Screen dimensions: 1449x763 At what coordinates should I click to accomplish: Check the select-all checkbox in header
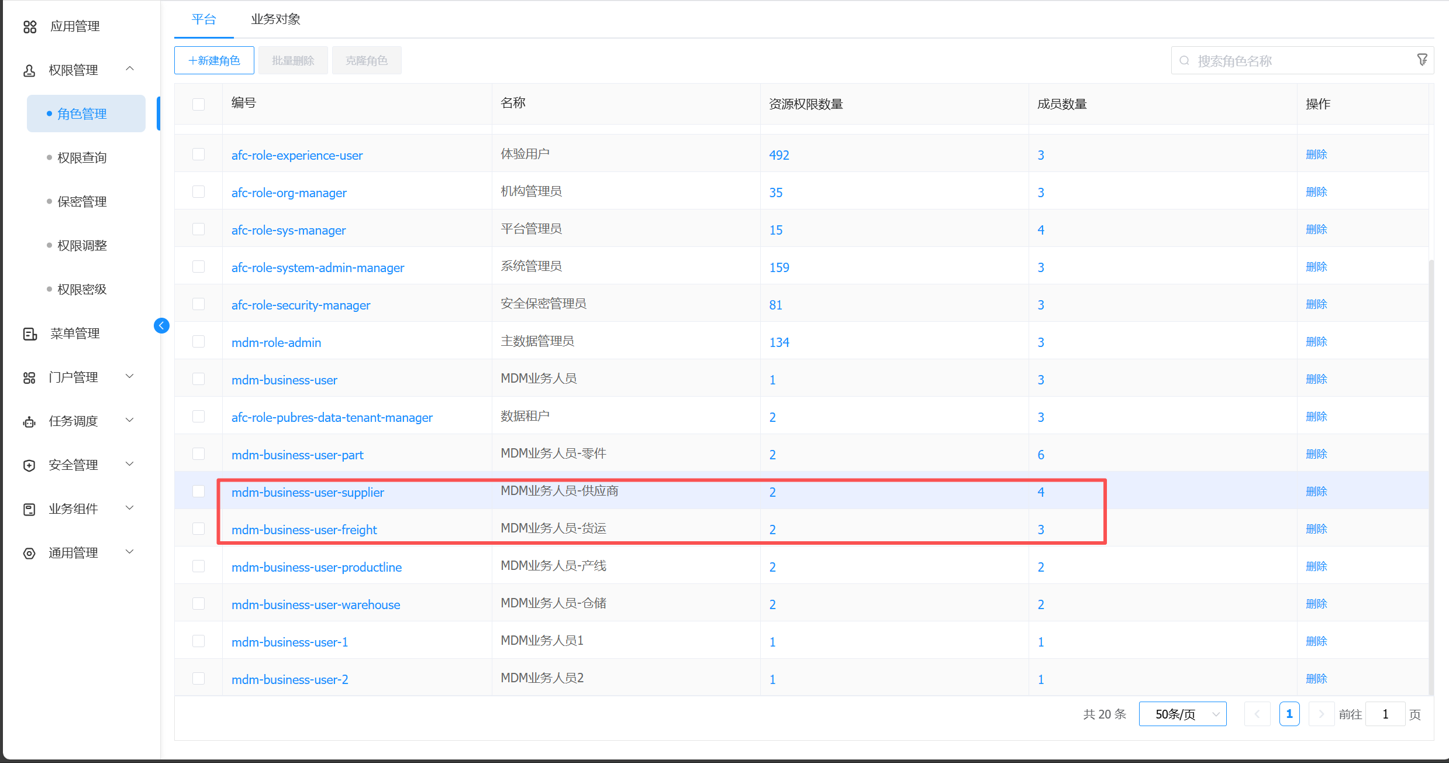[x=199, y=104]
